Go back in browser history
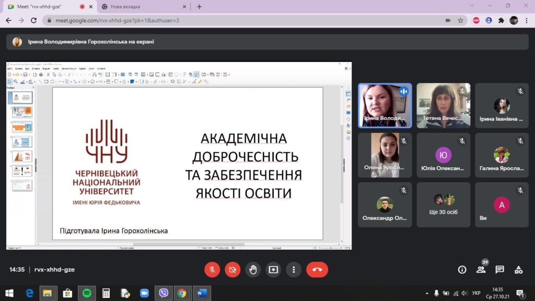The image size is (535, 301). 8,20
